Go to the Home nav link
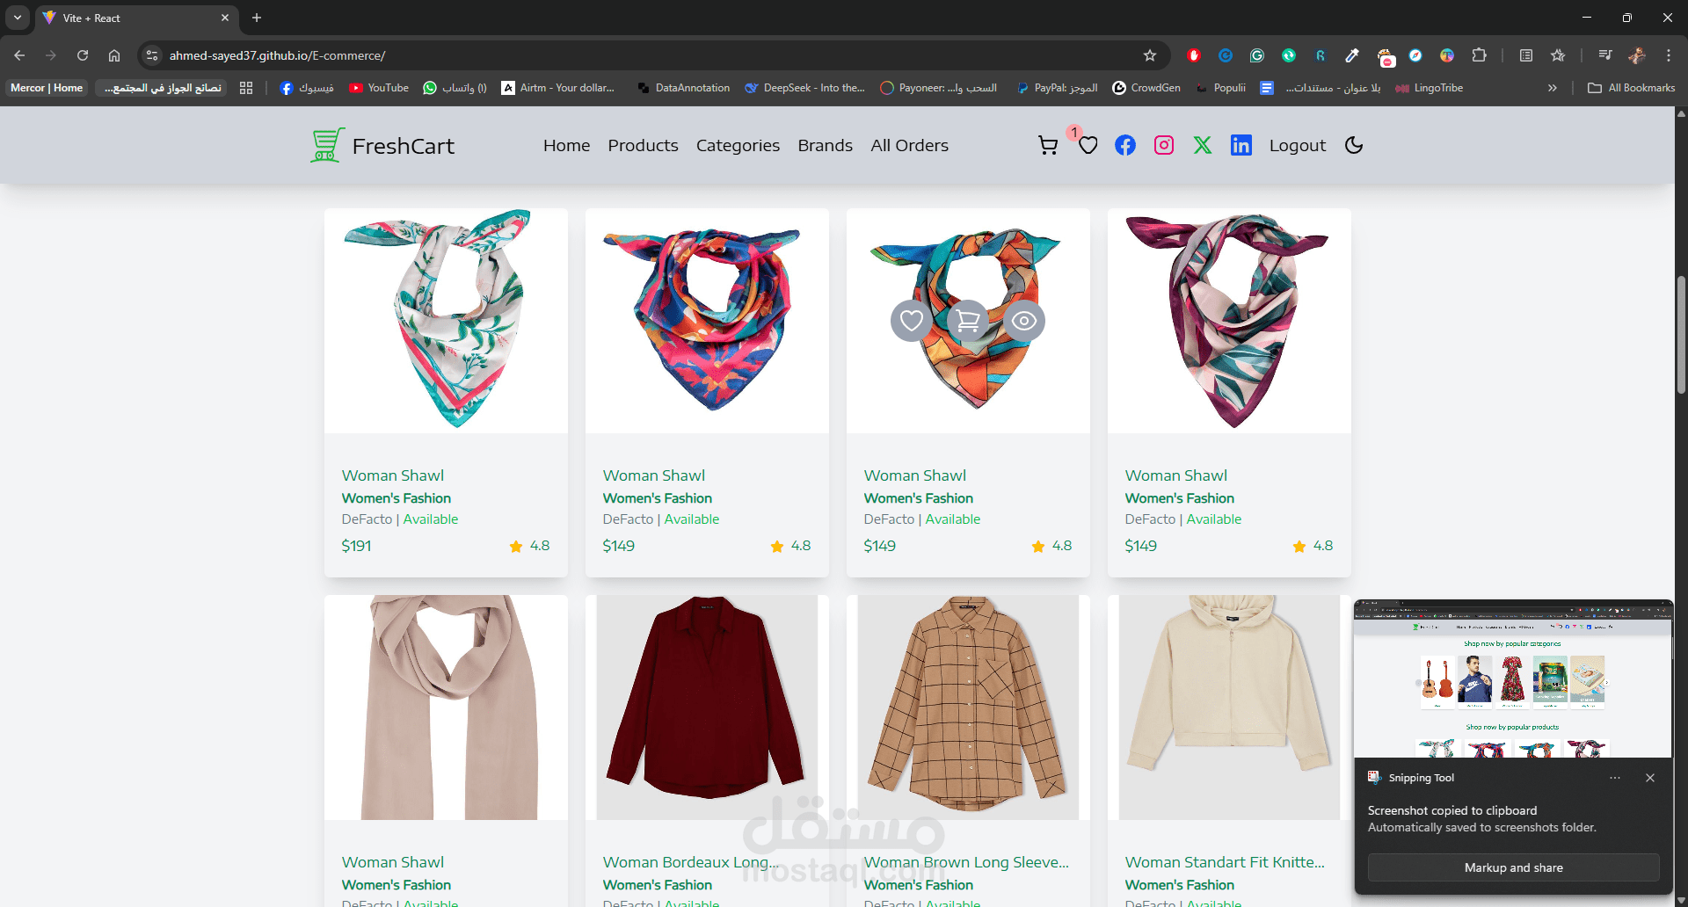This screenshot has width=1688, height=907. click(x=566, y=145)
